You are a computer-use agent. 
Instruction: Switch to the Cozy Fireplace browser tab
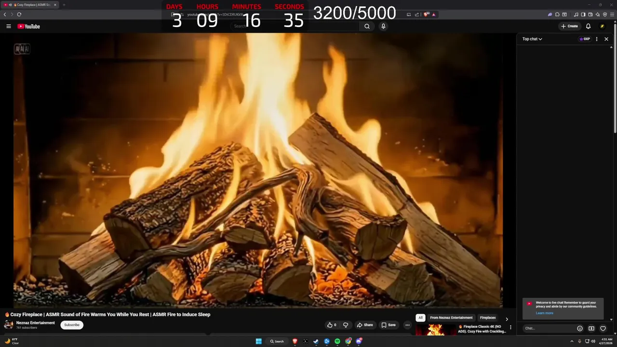pos(30,5)
